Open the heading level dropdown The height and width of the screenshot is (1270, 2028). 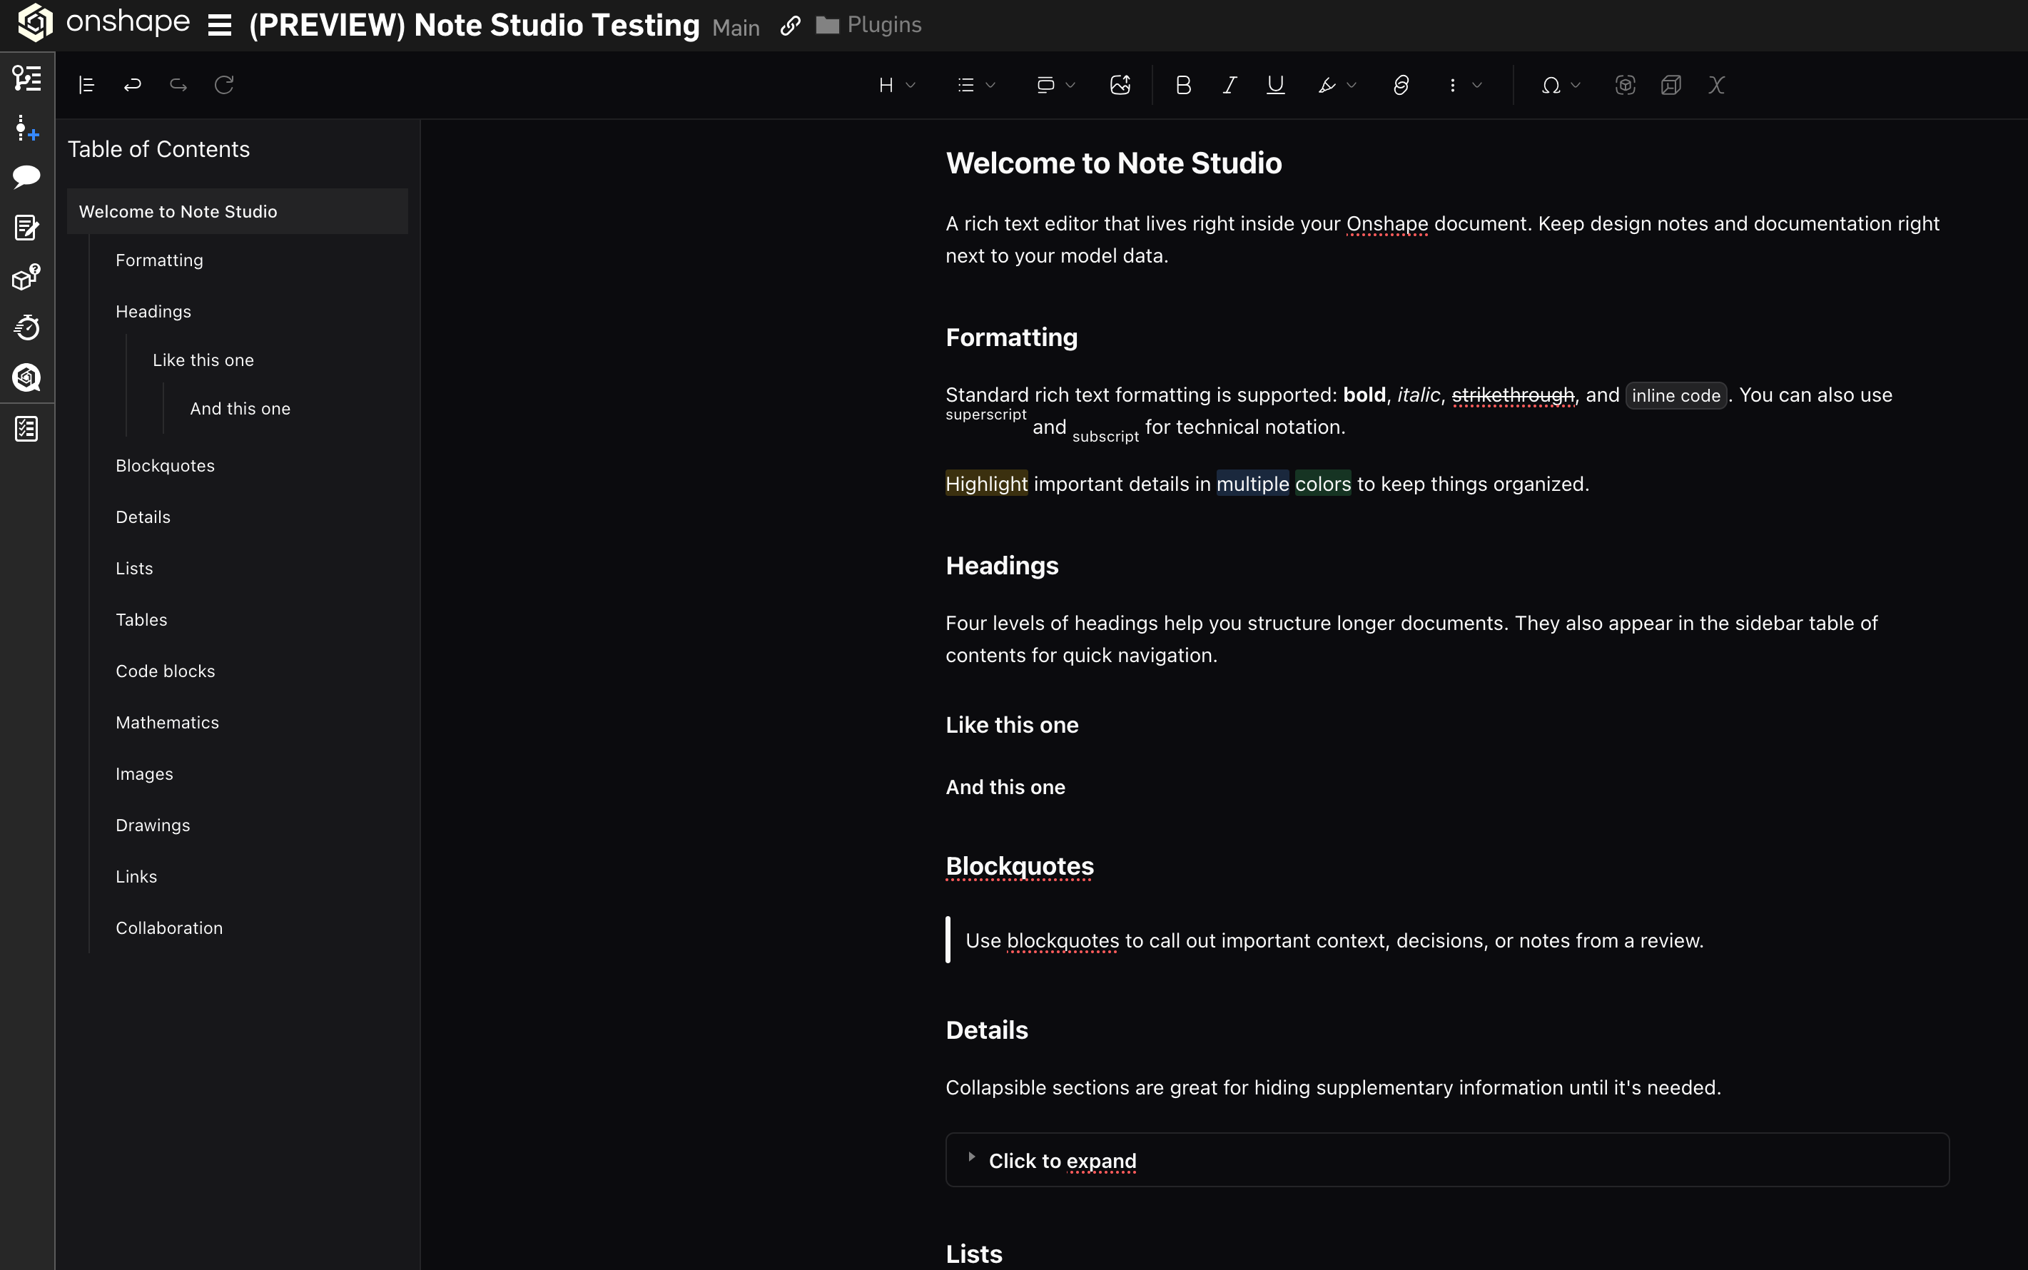pos(896,85)
